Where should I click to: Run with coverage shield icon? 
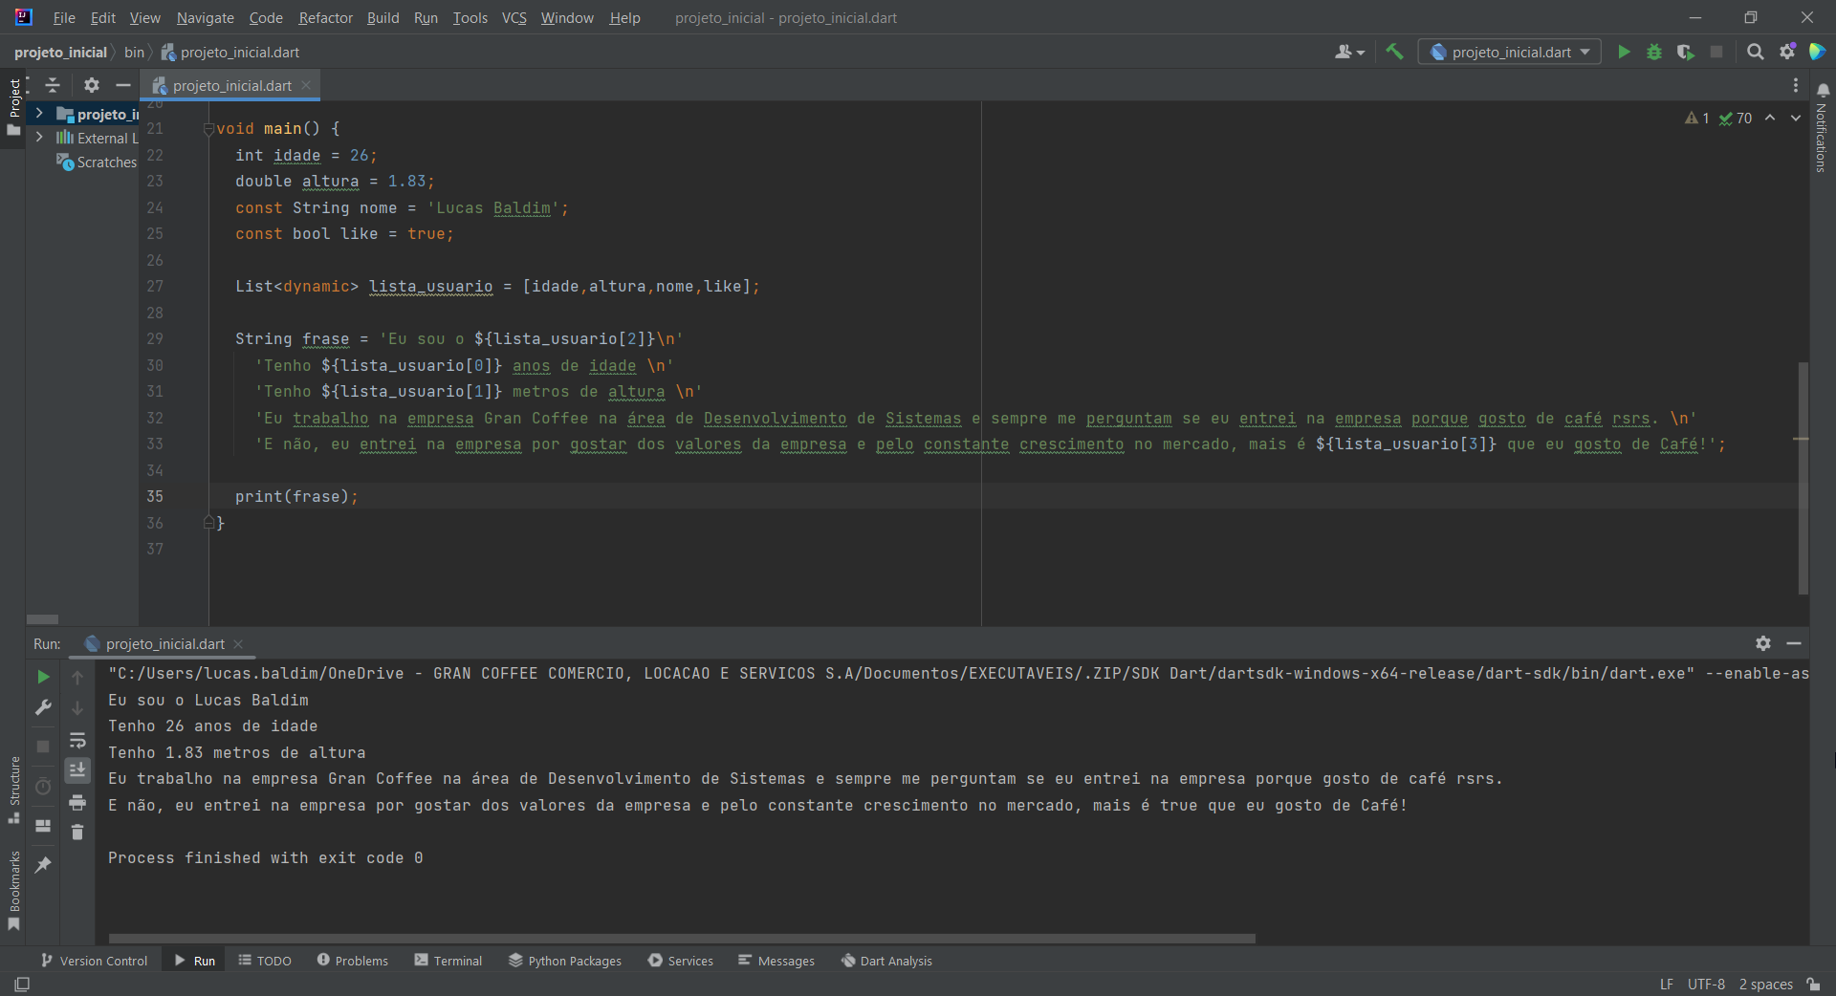pos(1686,52)
